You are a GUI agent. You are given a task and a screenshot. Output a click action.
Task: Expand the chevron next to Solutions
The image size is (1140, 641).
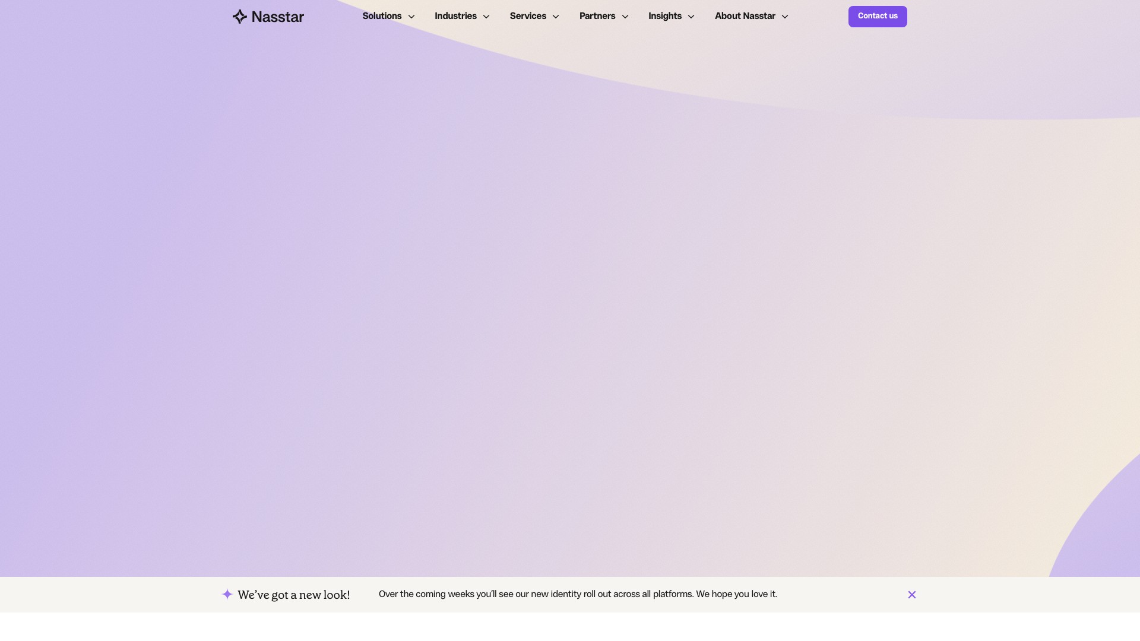[411, 17]
